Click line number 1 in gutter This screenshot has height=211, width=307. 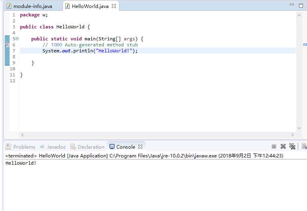click(x=14, y=15)
